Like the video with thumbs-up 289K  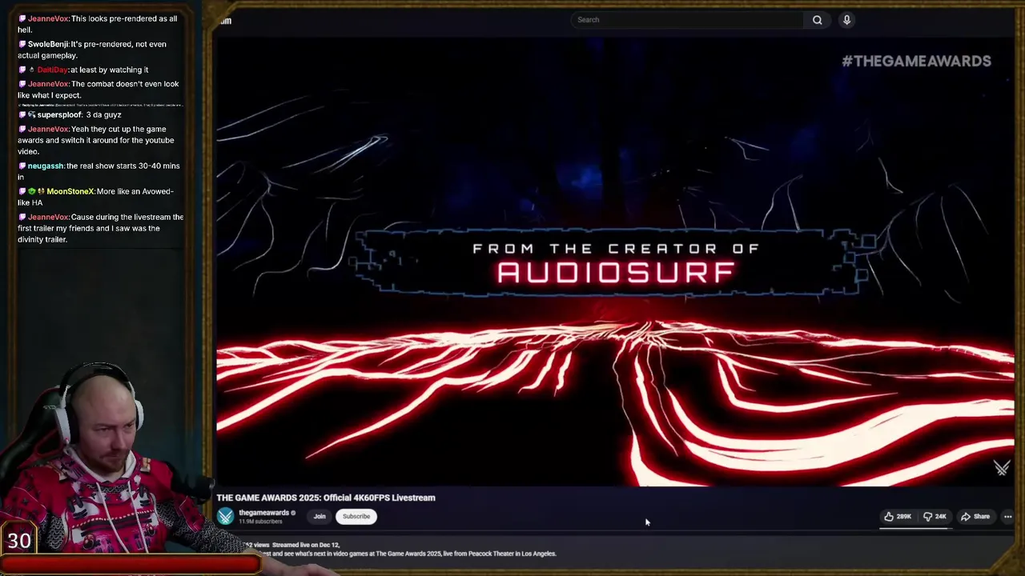tap(898, 517)
